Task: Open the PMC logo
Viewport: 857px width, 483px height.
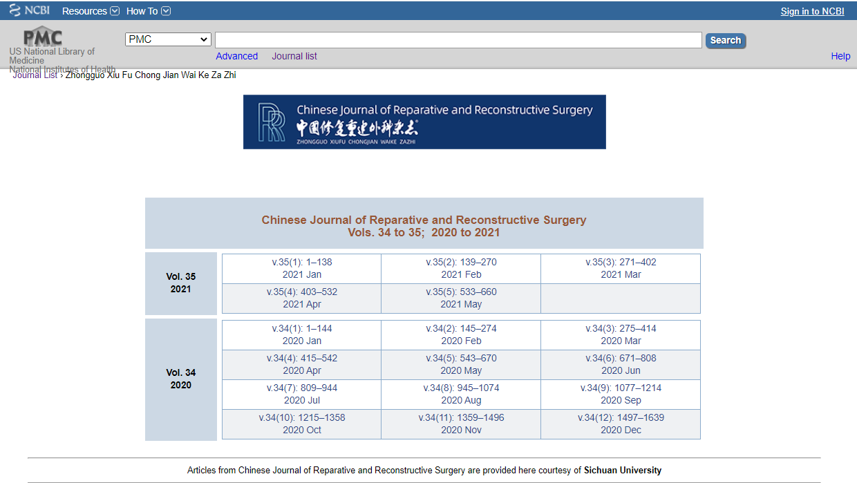Action: (x=43, y=38)
